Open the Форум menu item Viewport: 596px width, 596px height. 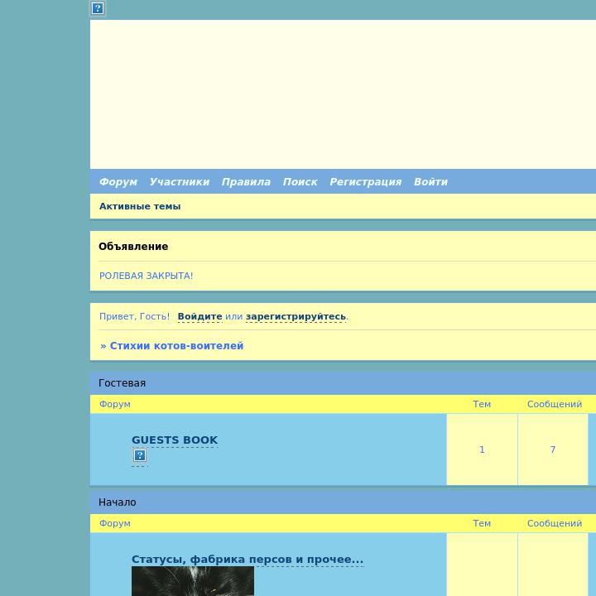pos(118,181)
